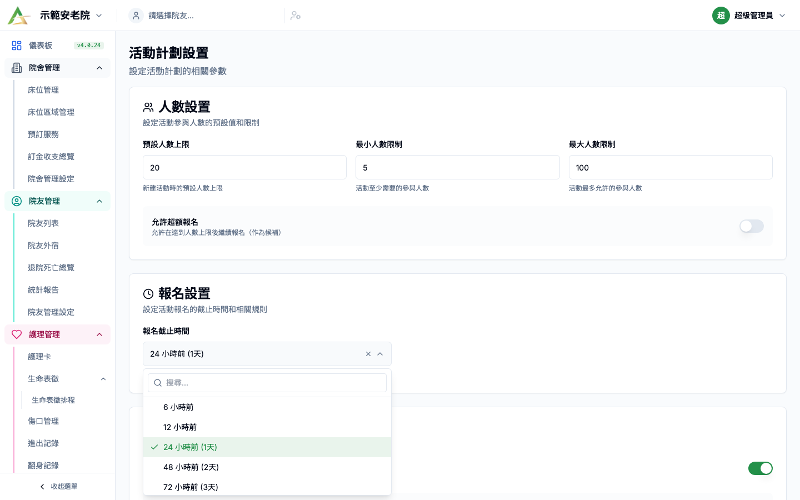Click the people icon beside 人數設置
The image size is (800, 500).
coord(148,107)
